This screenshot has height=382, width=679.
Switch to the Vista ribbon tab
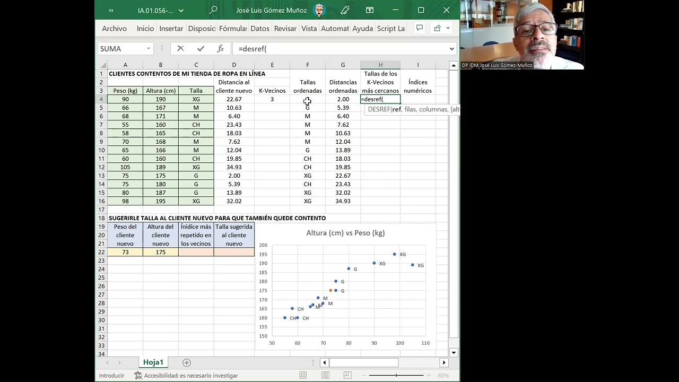[x=309, y=28]
